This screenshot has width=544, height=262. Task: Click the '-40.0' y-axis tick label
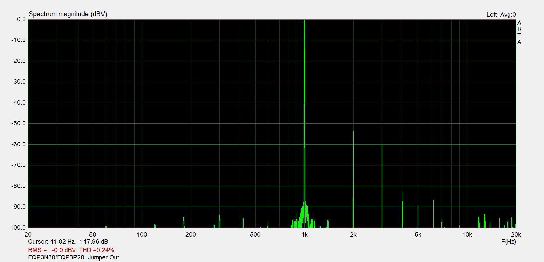(x=19, y=103)
